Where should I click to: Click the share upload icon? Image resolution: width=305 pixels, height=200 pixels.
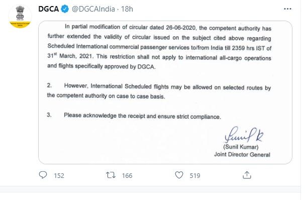(x=247, y=175)
